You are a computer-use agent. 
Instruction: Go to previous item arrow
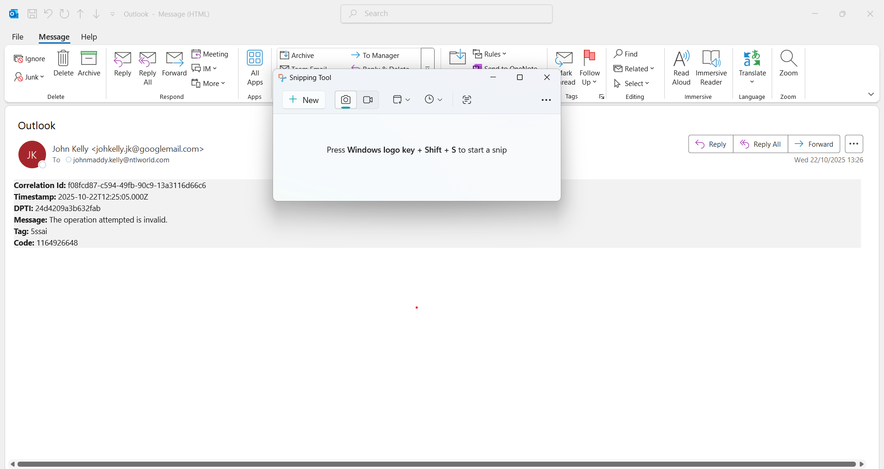pos(81,14)
